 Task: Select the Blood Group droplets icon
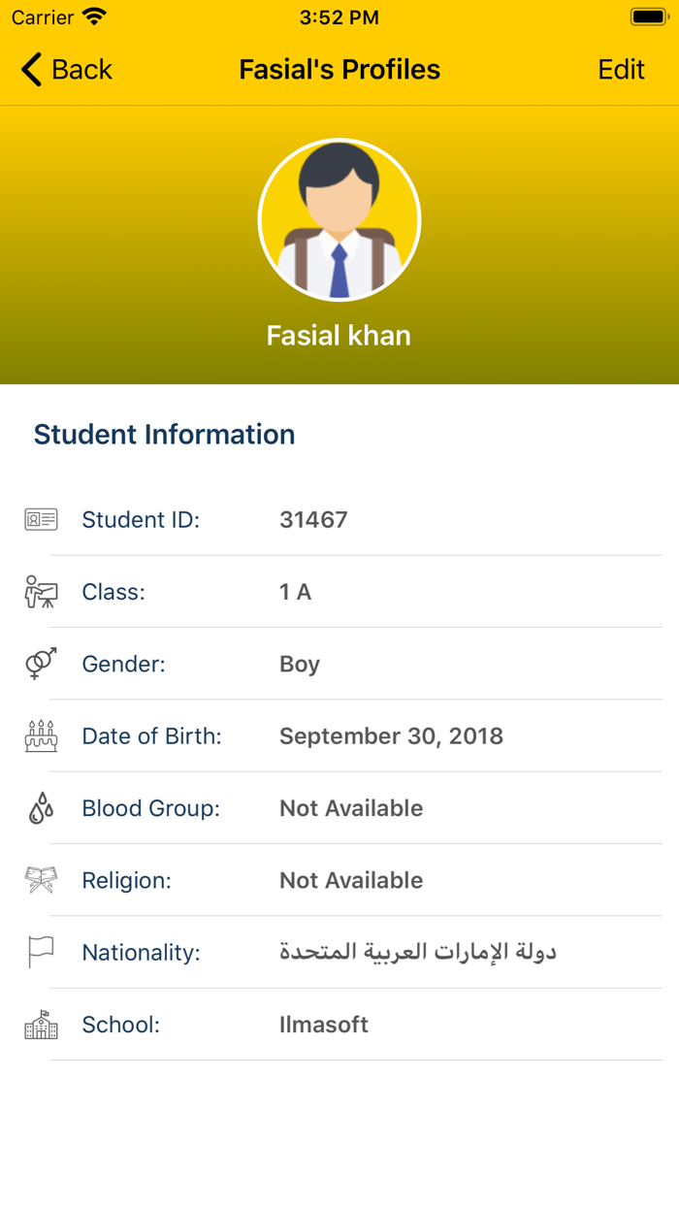click(x=41, y=807)
